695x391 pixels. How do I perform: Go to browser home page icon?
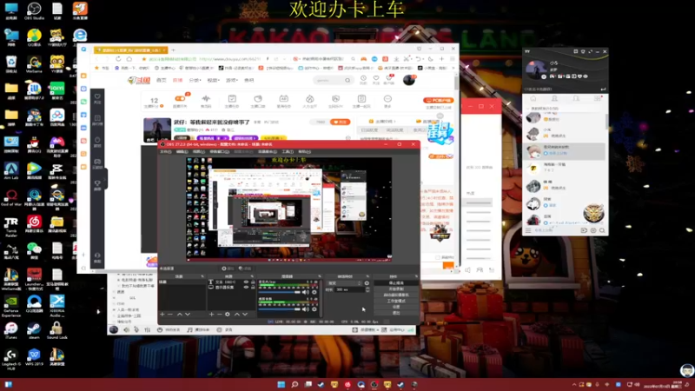(x=129, y=59)
